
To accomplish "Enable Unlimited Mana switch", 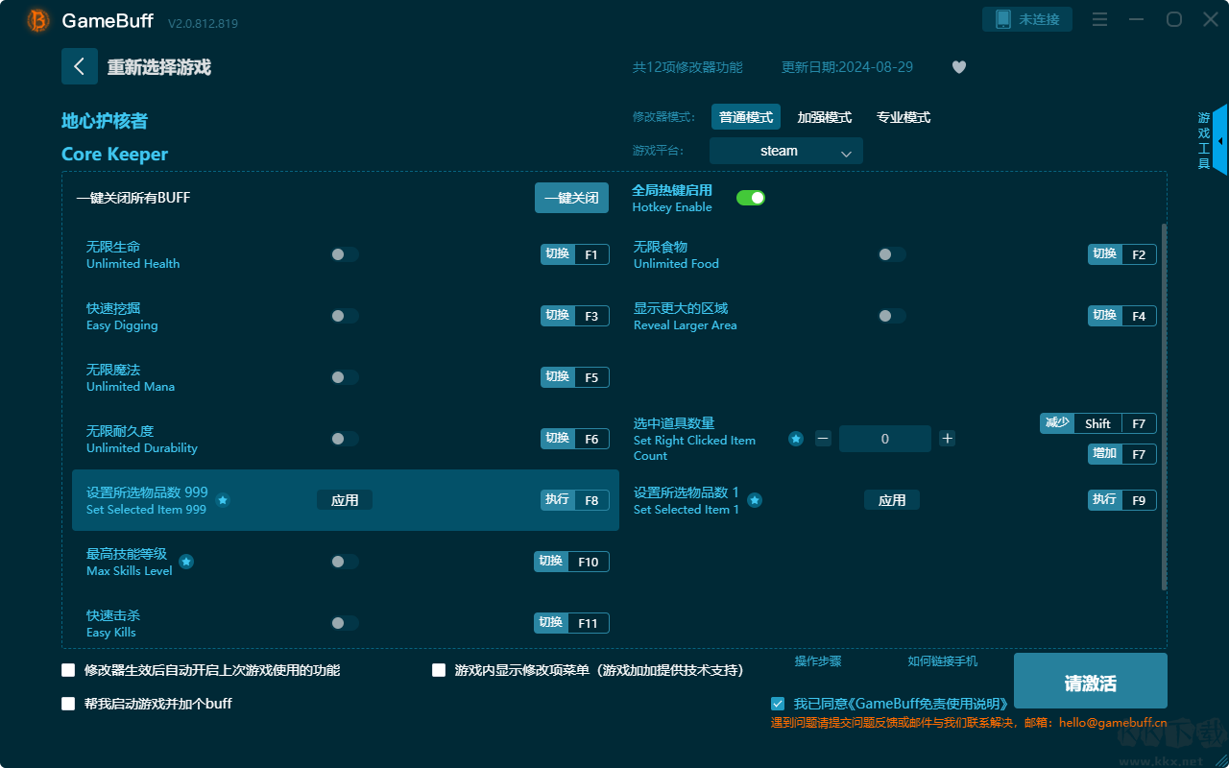I will [x=345, y=377].
